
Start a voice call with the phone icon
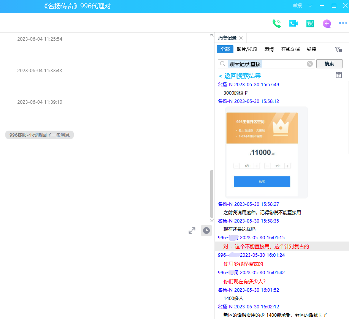click(277, 23)
